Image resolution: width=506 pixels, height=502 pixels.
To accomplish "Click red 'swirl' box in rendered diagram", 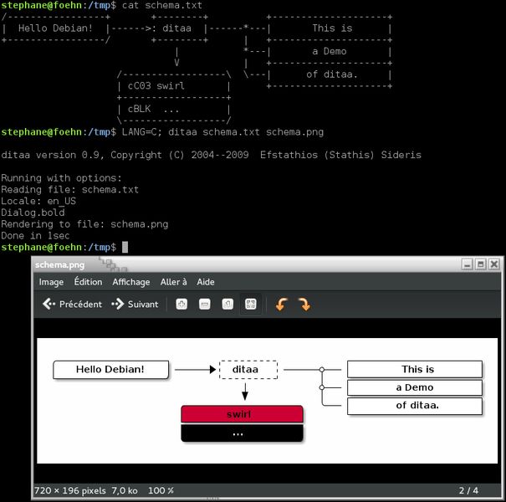I will pos(242,414).
